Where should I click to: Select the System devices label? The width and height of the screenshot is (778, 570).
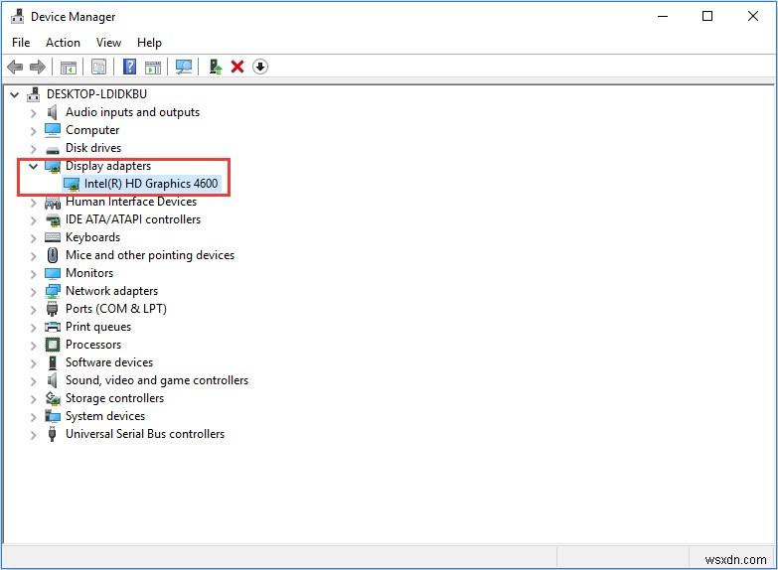[x=105, y=416]
